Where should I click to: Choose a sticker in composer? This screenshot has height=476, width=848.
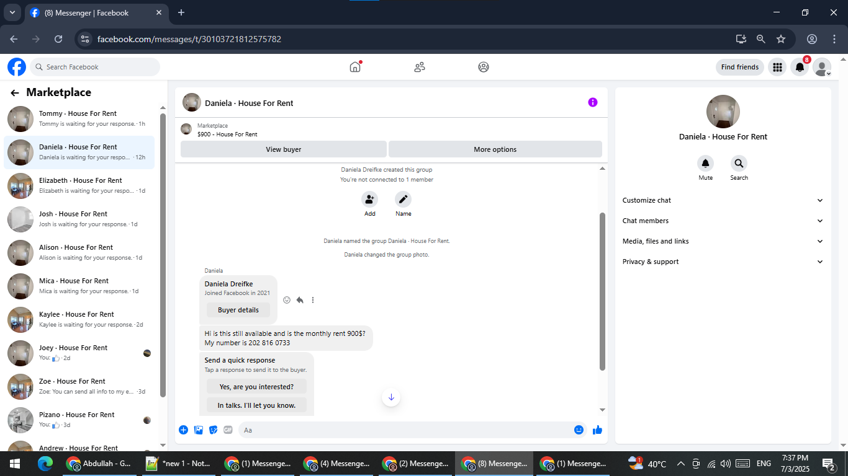click(x=214, y=430)
